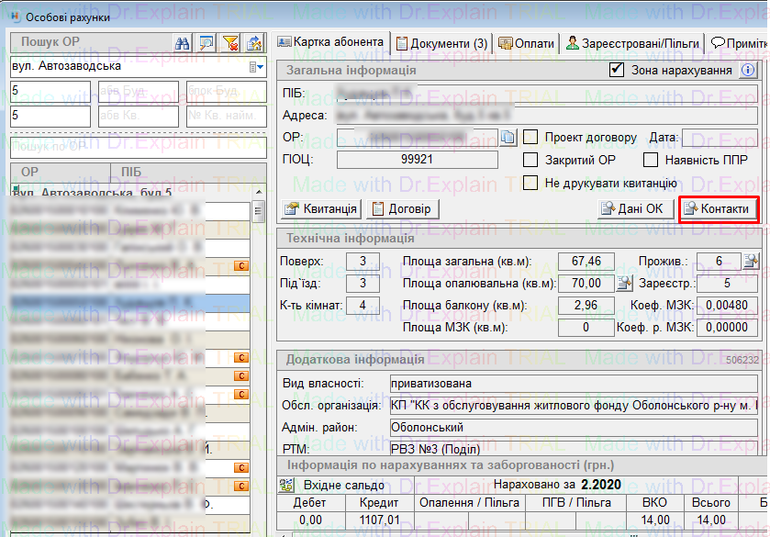The width and height of the screenshot is (770, 537).
Task: Enable the Закритий ОР checkbox
Action: (x=530, y=160)
